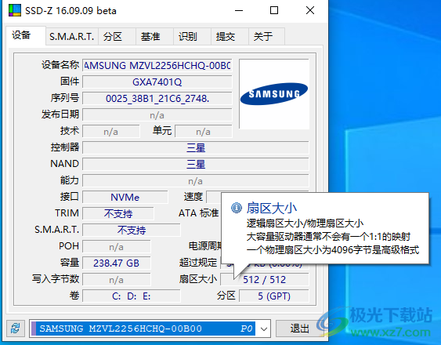
Task: Click the 设备名称 device name field
Action: click(x=157, y=66)
